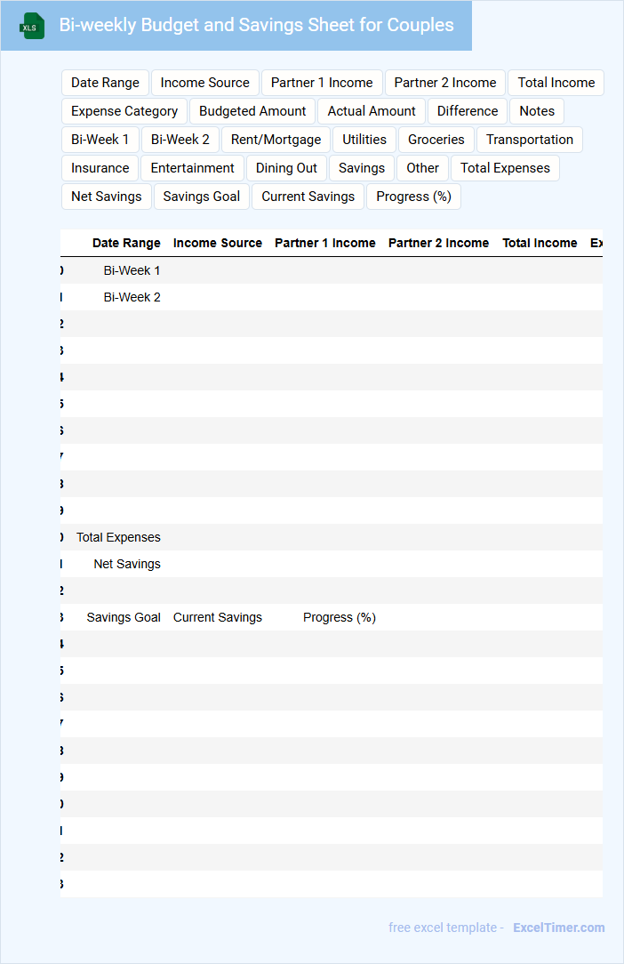Viewport: 624px width, 964px height.
Task: Click the Entertainment tag
Action: [192, 168]
